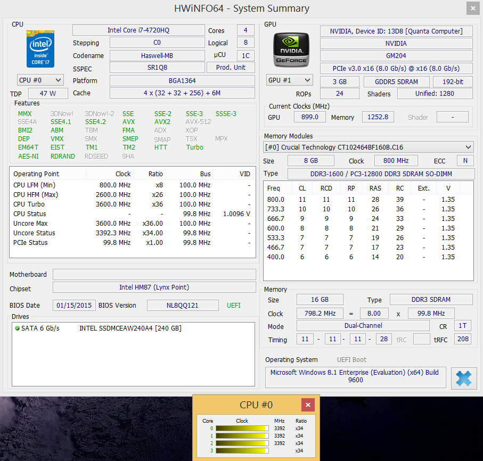The width and height of the screenshot is (483, 461).
Task: Select the Uncore Status row
Action: (133, 233)
